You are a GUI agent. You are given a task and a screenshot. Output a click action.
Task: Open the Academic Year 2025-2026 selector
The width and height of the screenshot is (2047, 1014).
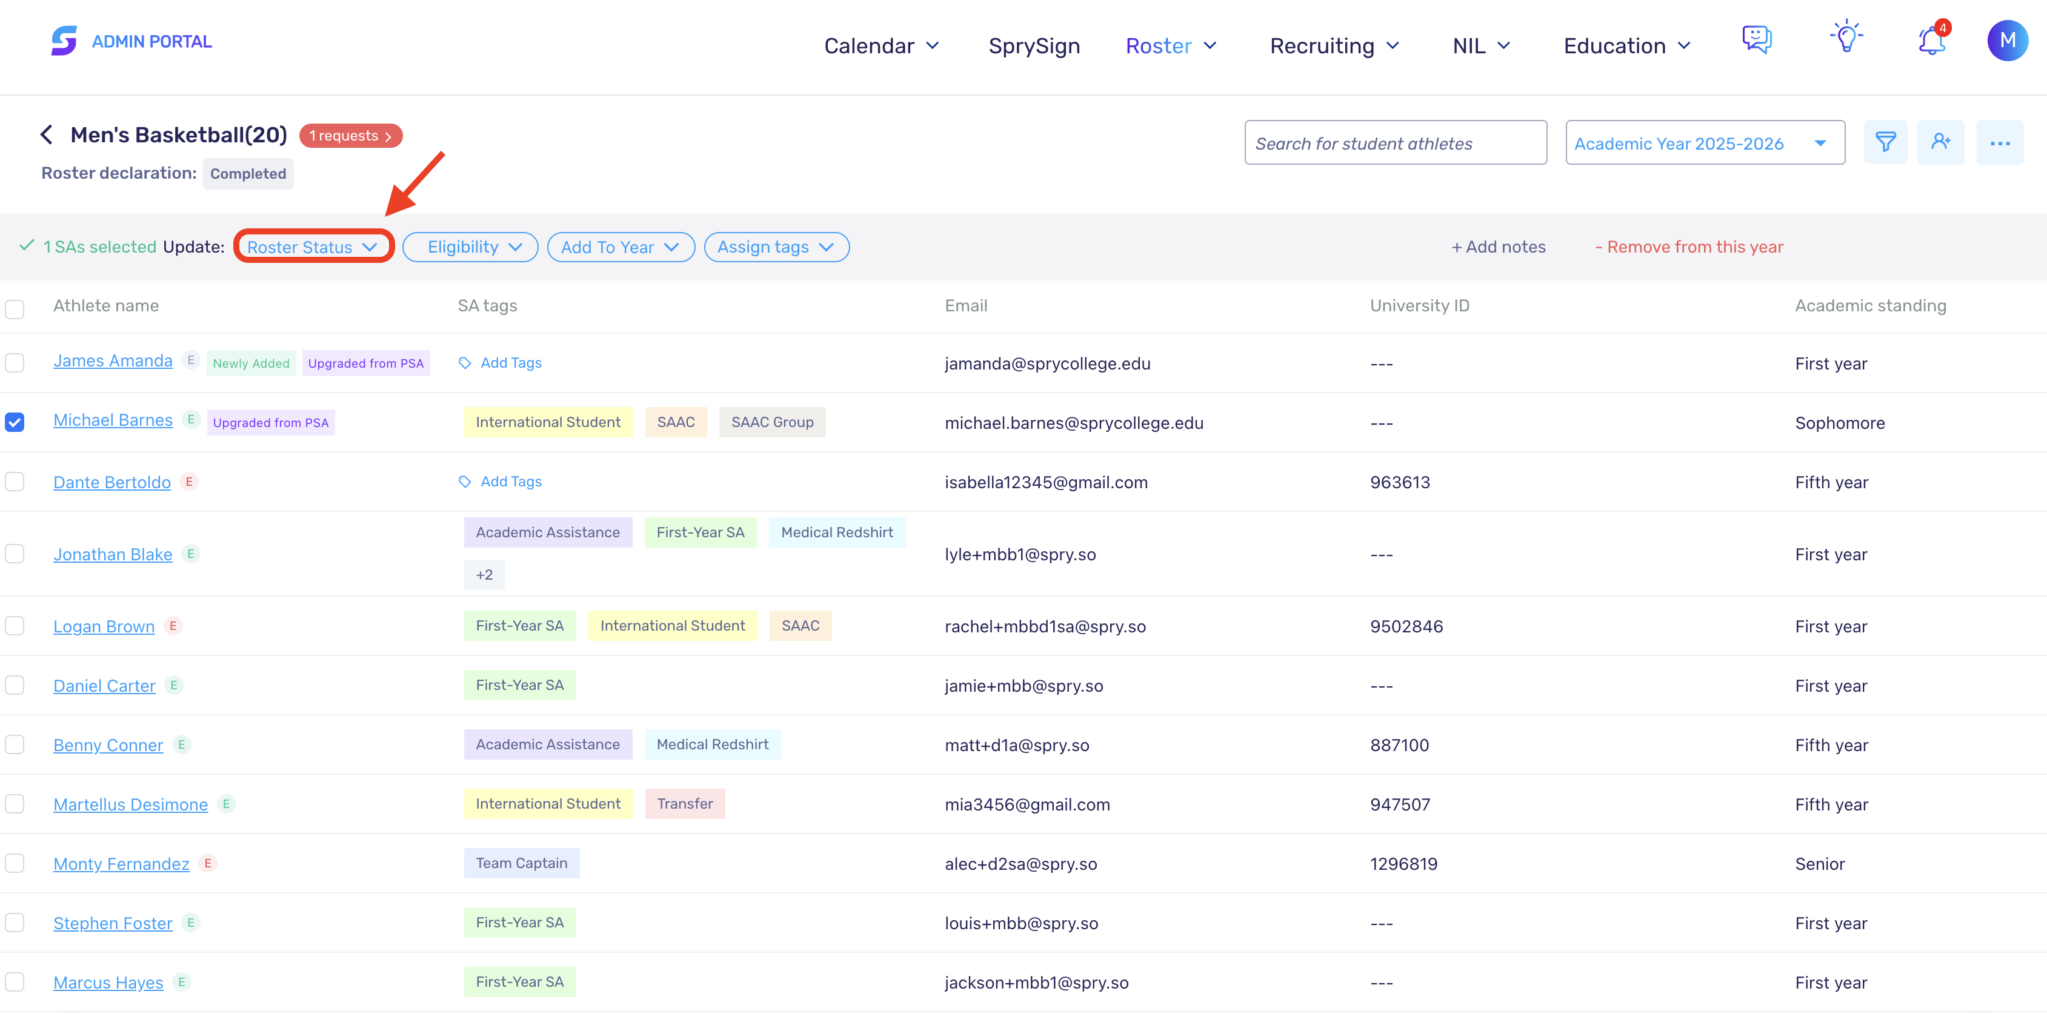(1705, 143)
